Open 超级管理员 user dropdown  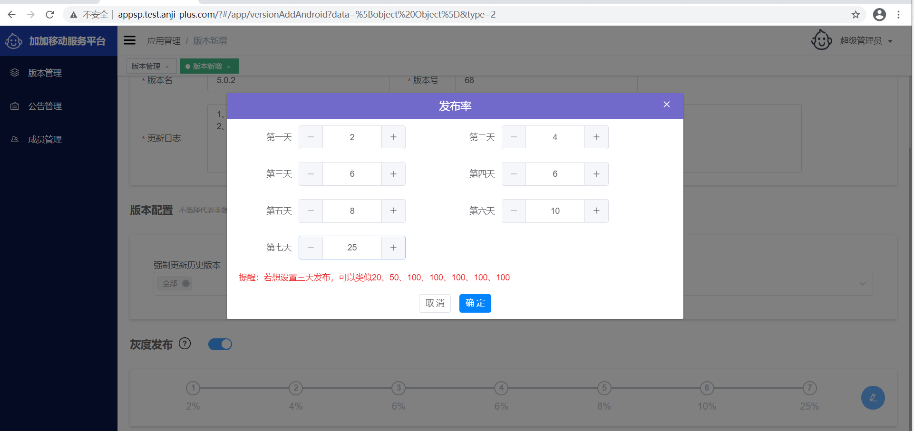[865, 41]
